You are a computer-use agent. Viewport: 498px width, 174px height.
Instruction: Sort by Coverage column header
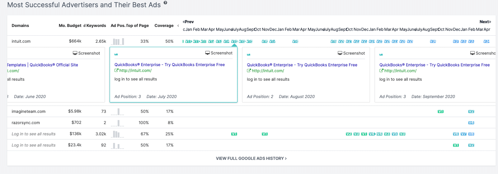coord(164,26)
